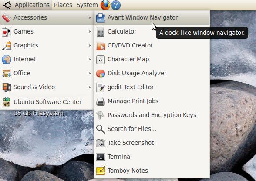The height and width of the screenshot is (181, 256).
Task: Launch Avant Window Navigator entry text
Action: click(x=142, y=17)
